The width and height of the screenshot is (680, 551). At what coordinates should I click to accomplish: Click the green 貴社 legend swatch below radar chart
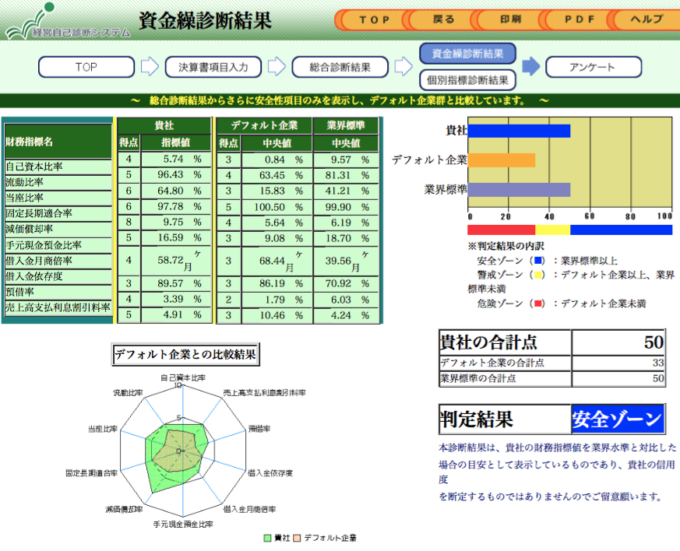point(266,536)
